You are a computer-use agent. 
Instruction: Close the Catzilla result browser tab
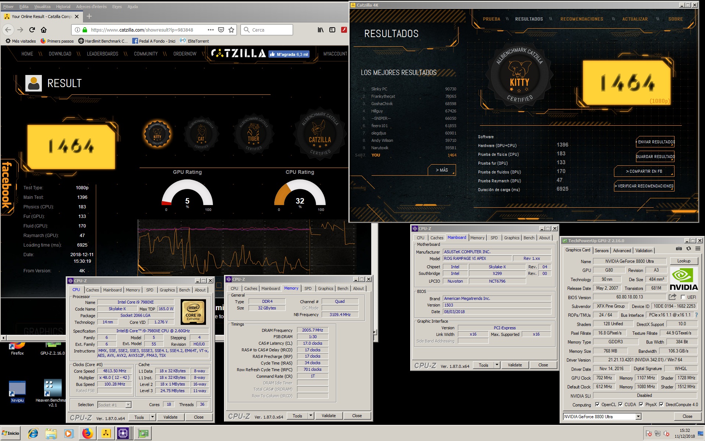click(76, 17)
